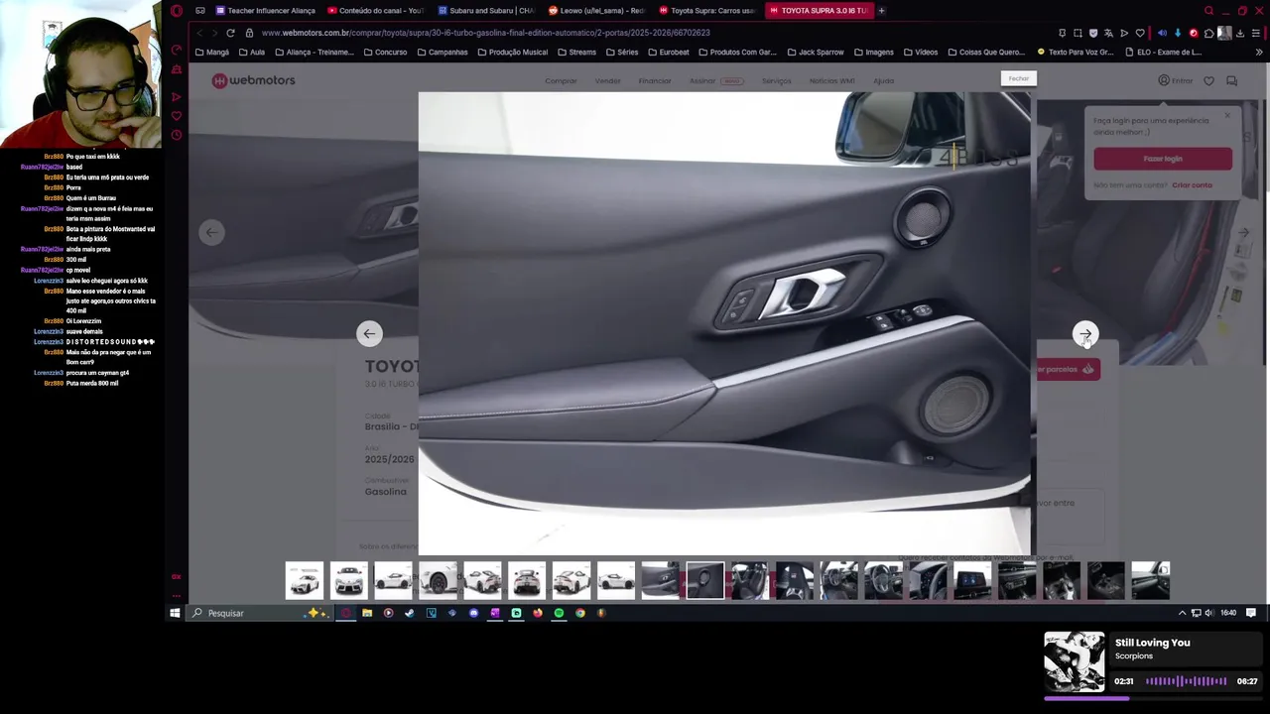Screen dimensions: 1270x714
Task: Close the photo gallery with Fechar
Action: pyautogui.click(x=1019, y=78)
